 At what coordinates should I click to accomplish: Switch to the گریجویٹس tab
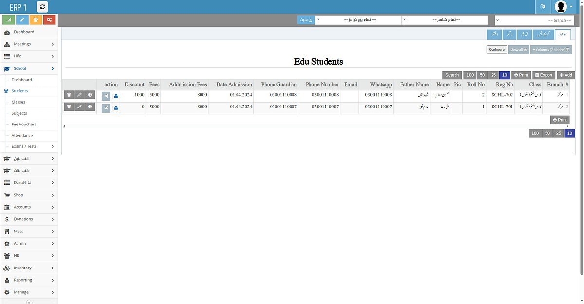[544, 35]
